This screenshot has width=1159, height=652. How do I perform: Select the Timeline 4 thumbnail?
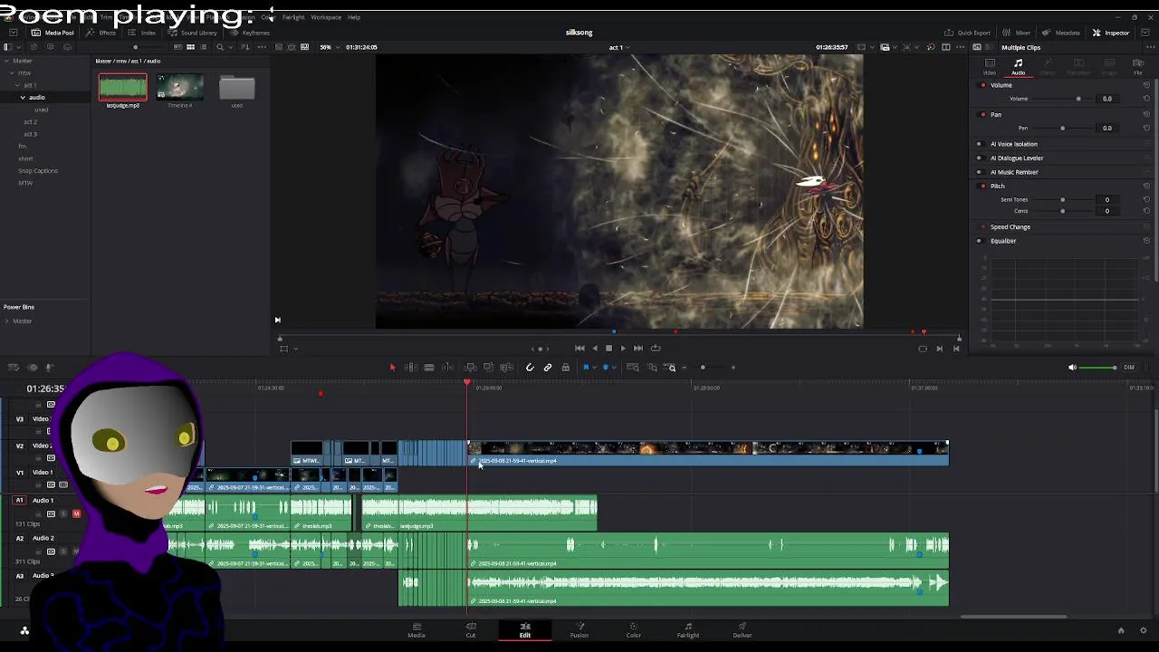tap(179, 88)
